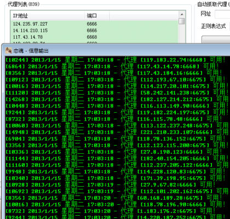Click the 正则表达式 label
Image resolution: width=230 pixels, height=219 pixels.
coord(214,26)
